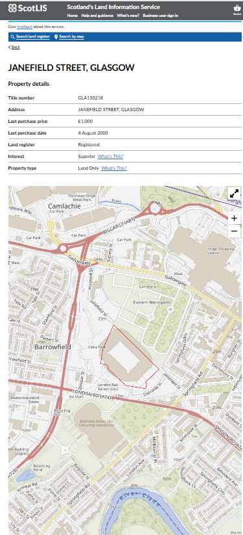Open Help and guidance page
This screenshot has width=243, height=535.
[97, 16]
